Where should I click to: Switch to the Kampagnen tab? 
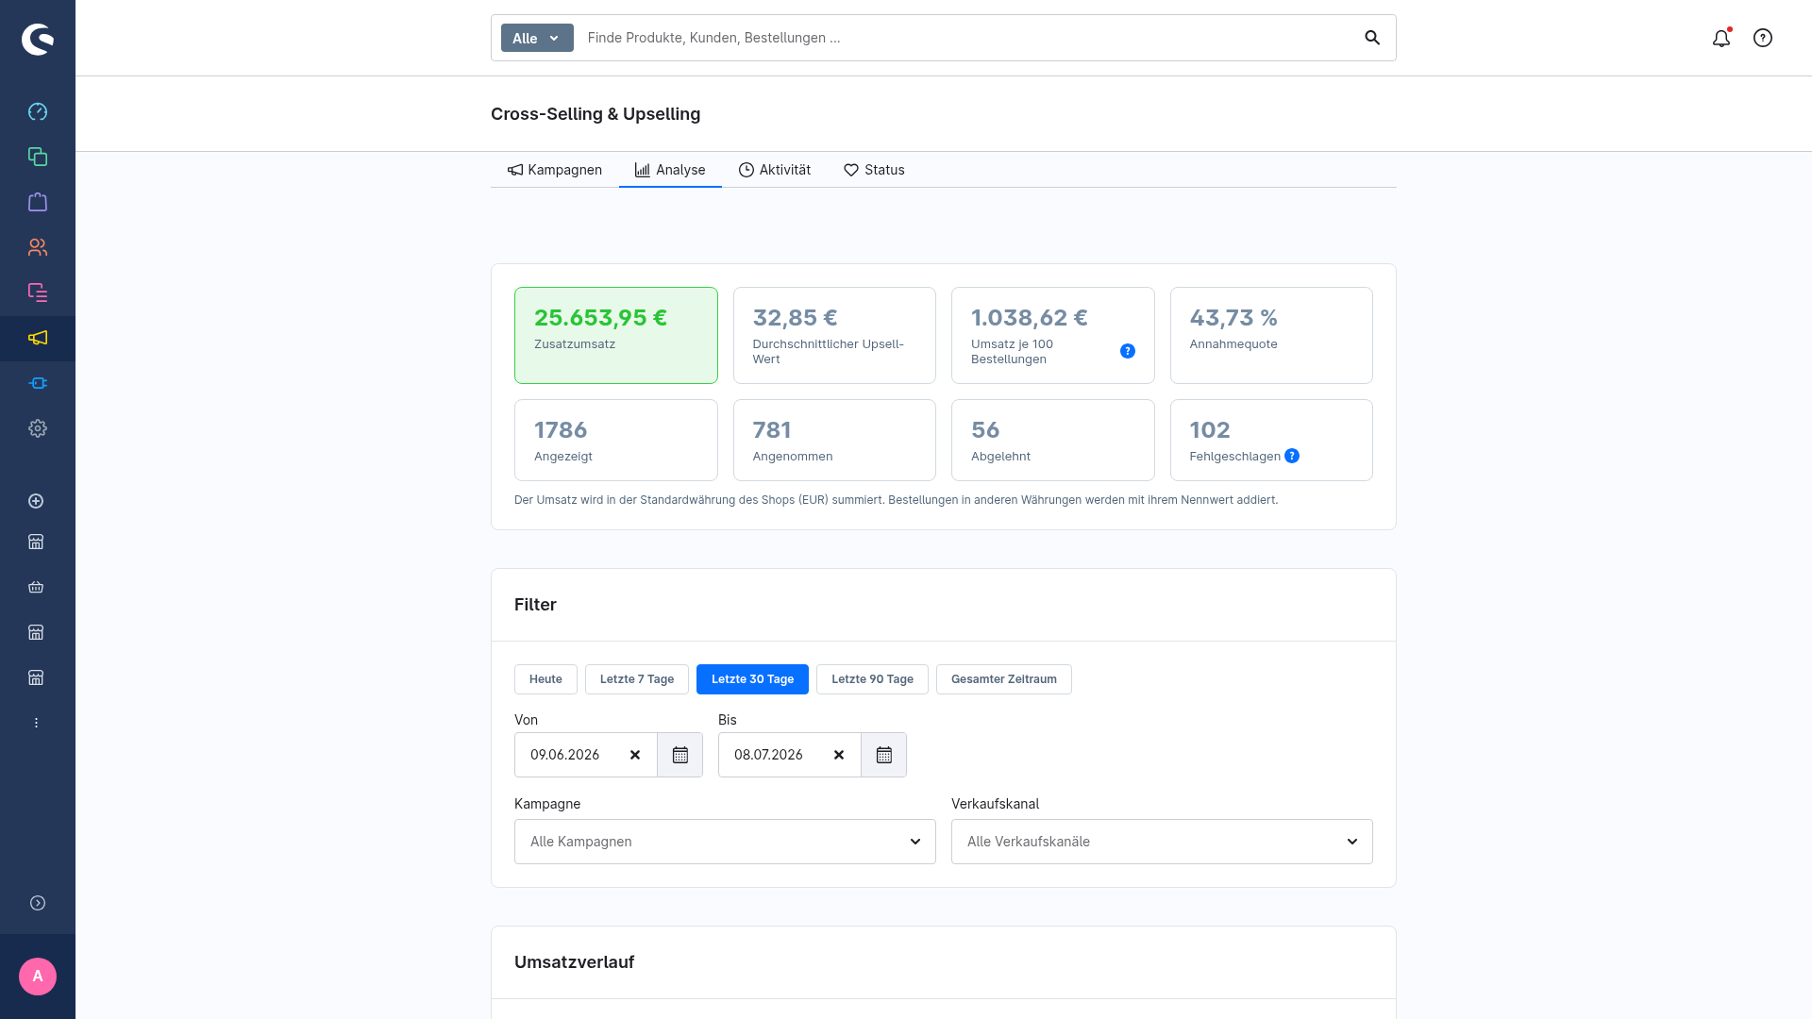coord(555,170)
